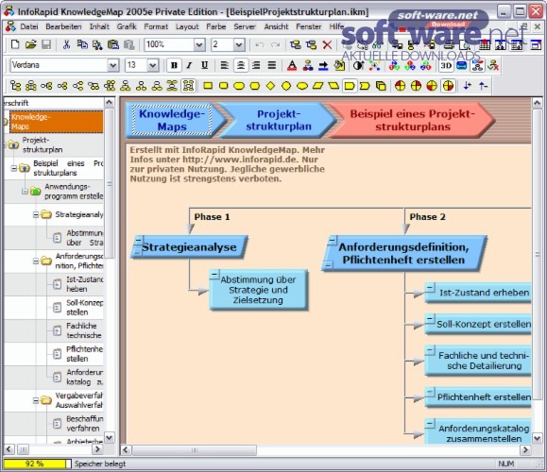Open the font color A swatch
This screenshot has height=472, width=547.
coord(292,65)
